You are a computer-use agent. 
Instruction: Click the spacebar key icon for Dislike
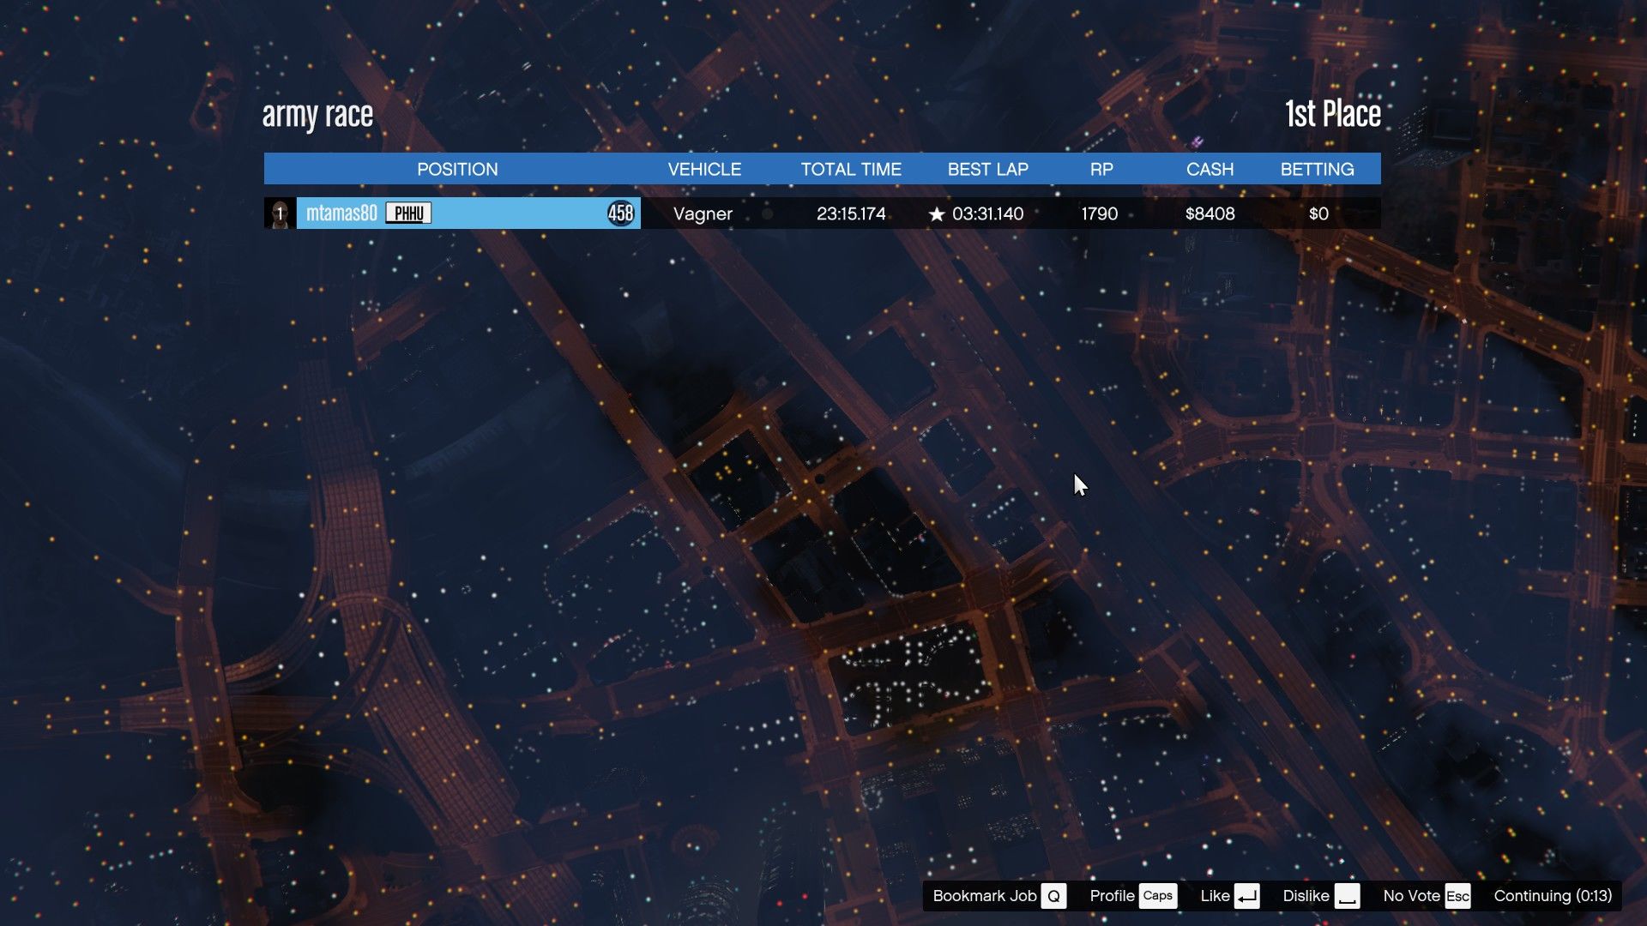[x=1347, y=896]
